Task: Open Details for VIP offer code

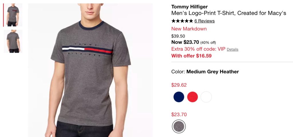Action: pyautogui.click(x=232, y=49)
